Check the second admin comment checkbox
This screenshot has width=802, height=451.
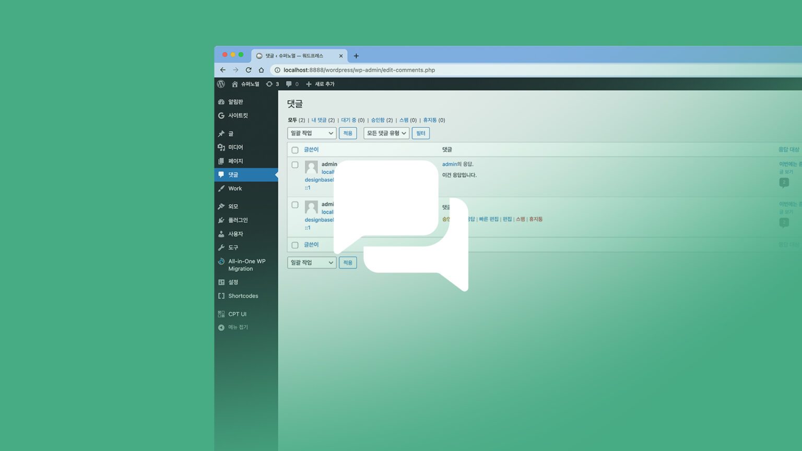point(295,205)
